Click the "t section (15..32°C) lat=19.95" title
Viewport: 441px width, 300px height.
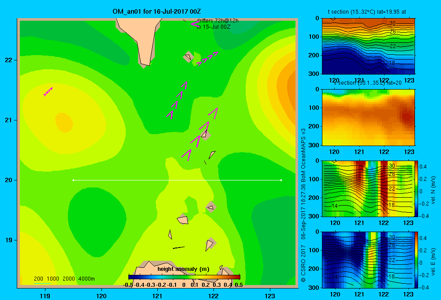click(x=363, y=12)
